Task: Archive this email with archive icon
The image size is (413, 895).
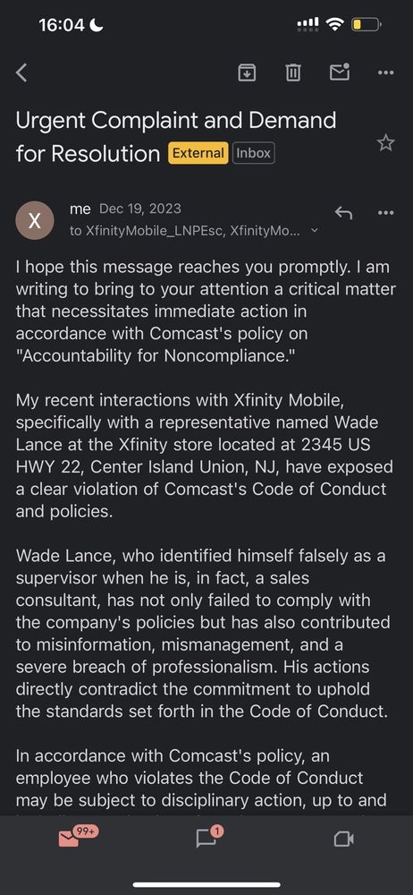Action: click(x=247, y=72)
